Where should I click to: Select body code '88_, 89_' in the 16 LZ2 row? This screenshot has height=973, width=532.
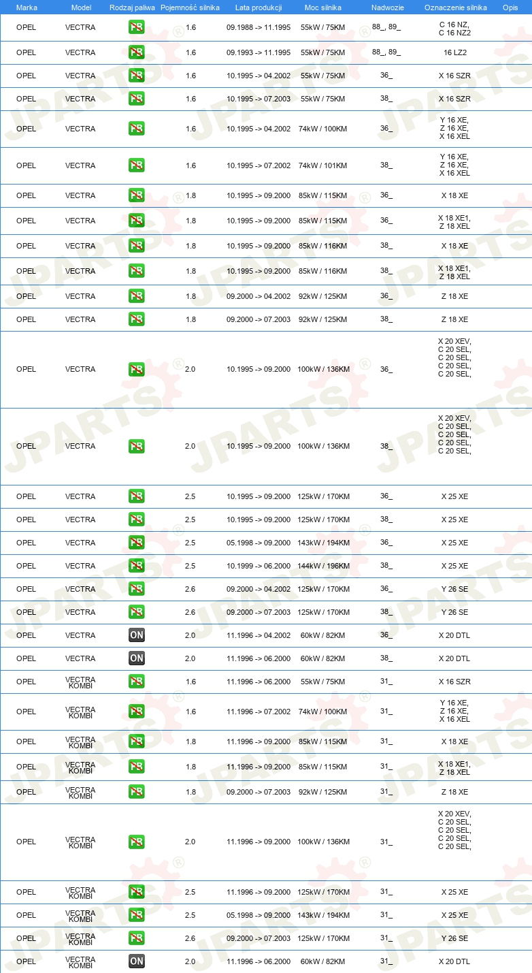386,52
